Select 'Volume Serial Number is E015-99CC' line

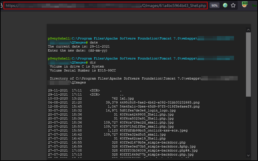coord(83,71)
